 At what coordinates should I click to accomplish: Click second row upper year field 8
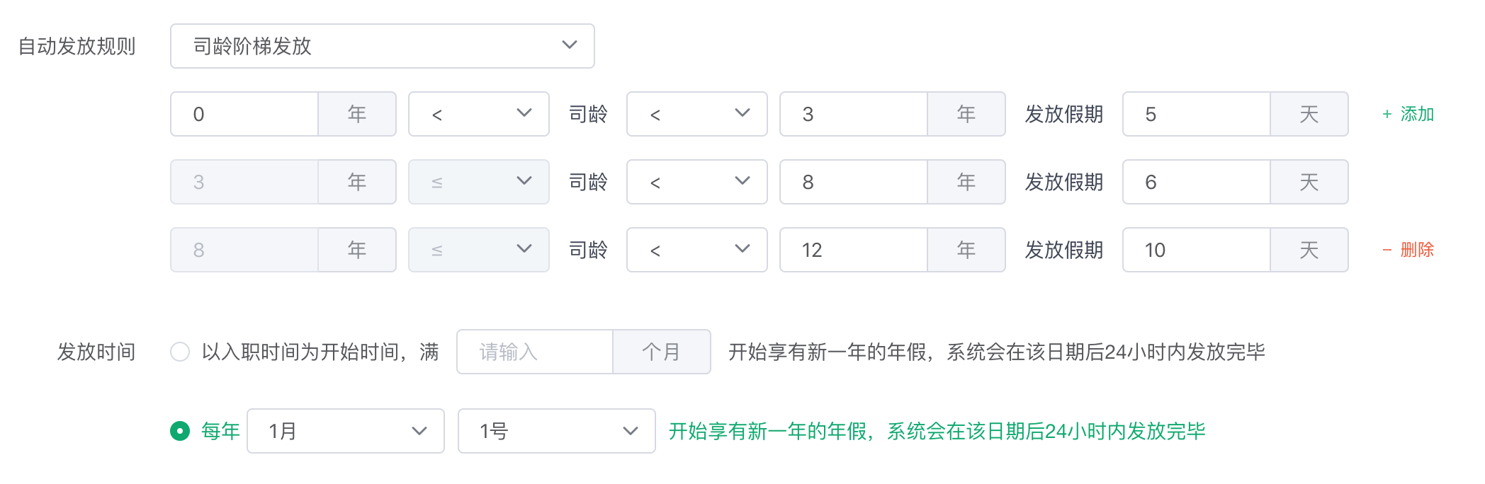(854, 182)
